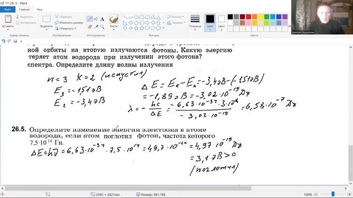353x198 pixels.
Task: Click the zoom out minus button
Action: tap(316, 194)
